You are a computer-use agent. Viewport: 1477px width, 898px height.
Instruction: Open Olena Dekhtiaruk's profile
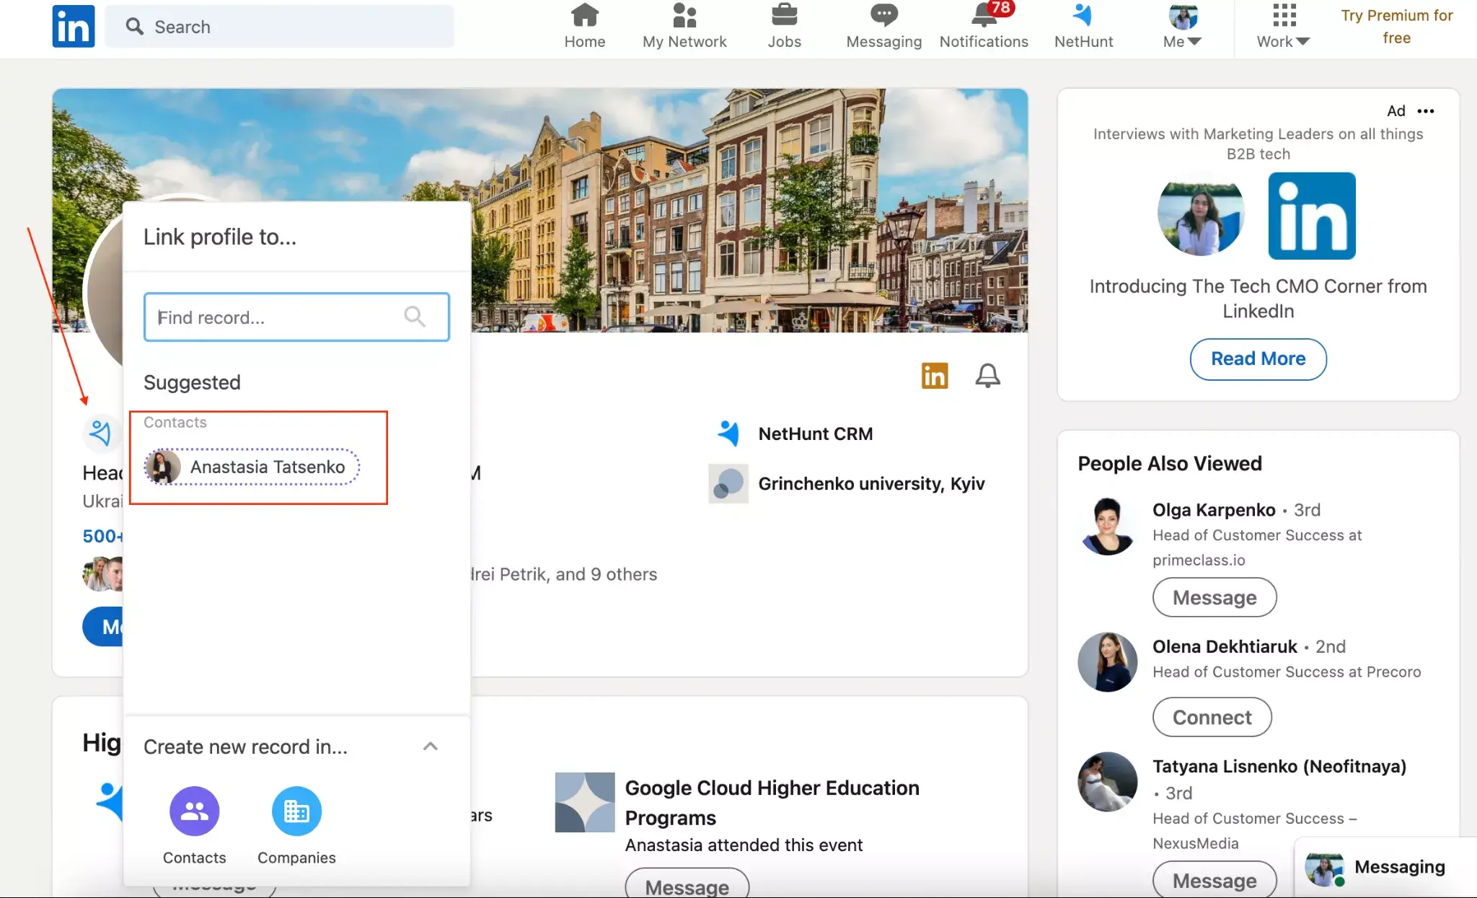point(1225,646)
